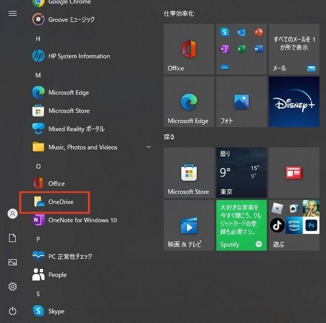Open Skype from the app list

48,311
